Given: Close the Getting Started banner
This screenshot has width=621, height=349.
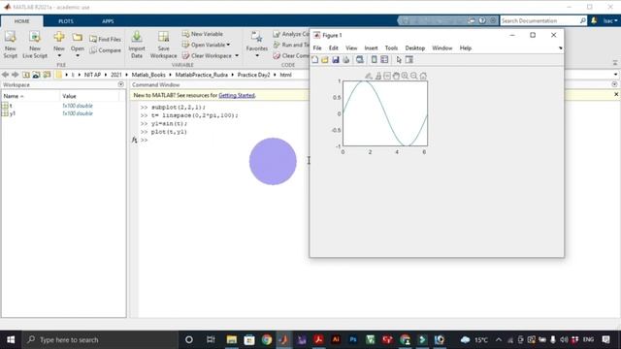Looking at the screenshot, I should pyautogui.click(x=616, y=94).
